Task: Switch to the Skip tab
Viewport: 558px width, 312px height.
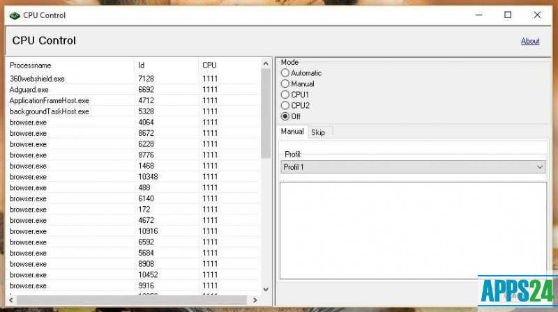Action: [318, 132]
